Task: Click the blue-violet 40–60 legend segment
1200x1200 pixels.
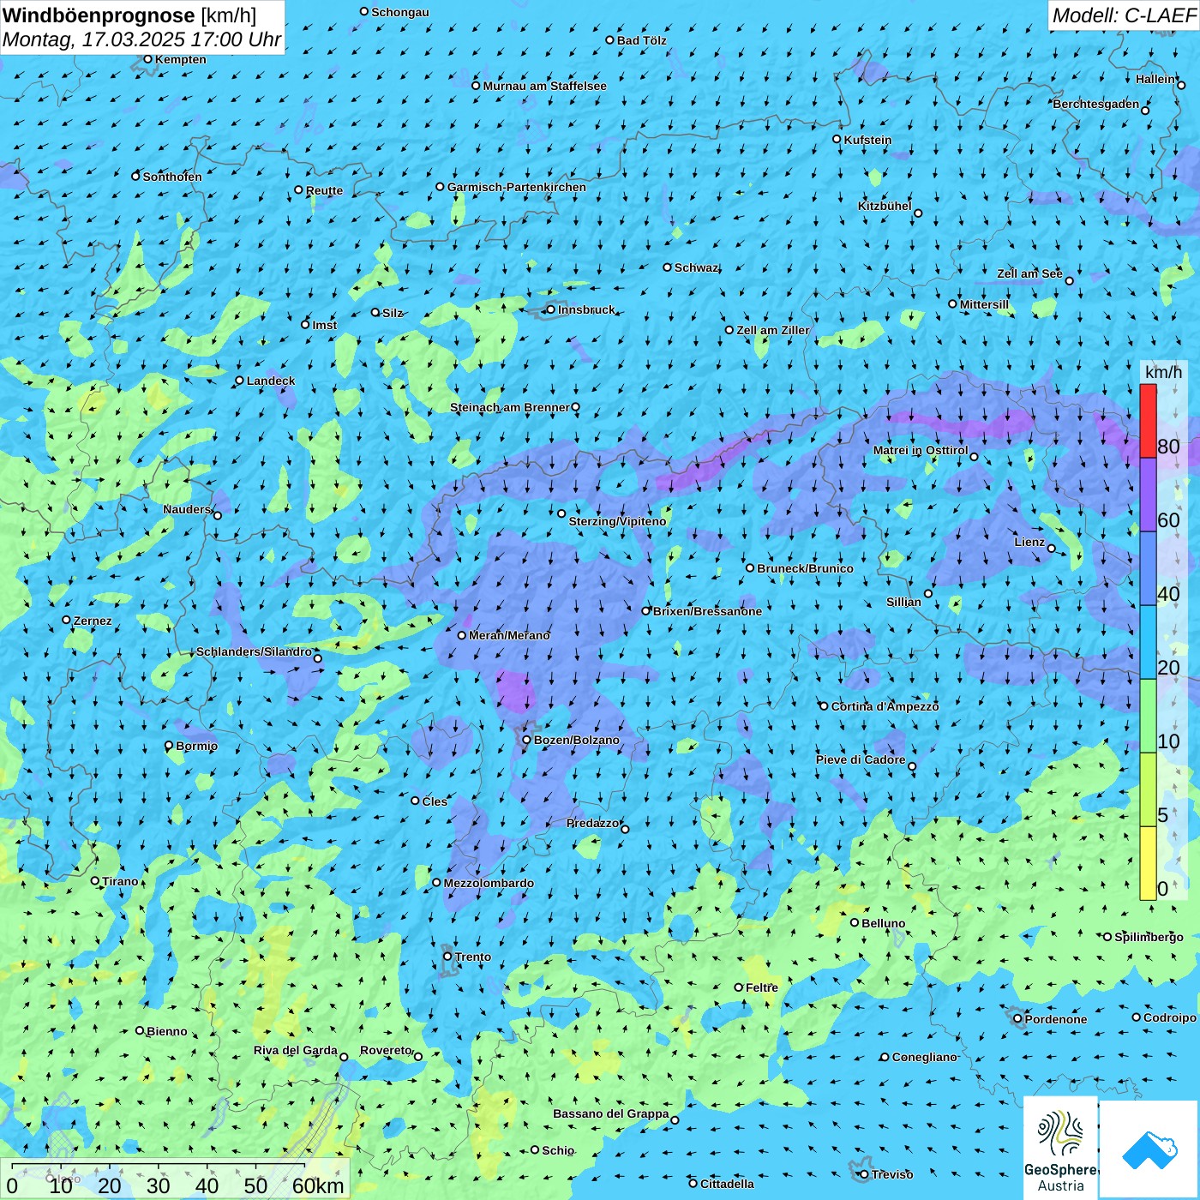Action: 1148,569
